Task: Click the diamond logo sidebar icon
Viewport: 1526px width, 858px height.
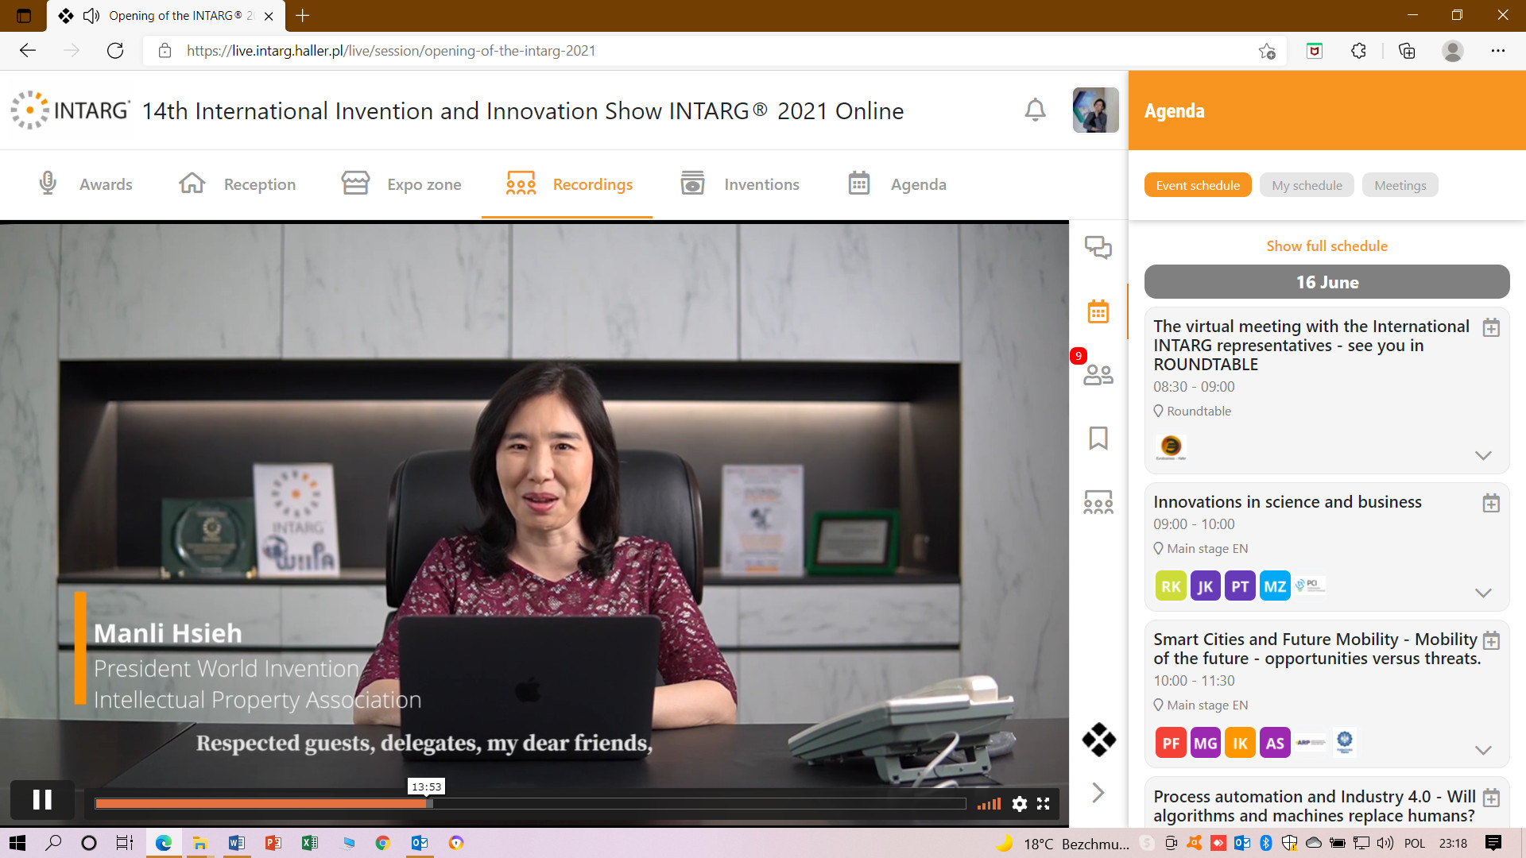Action: coord(1098,740)
